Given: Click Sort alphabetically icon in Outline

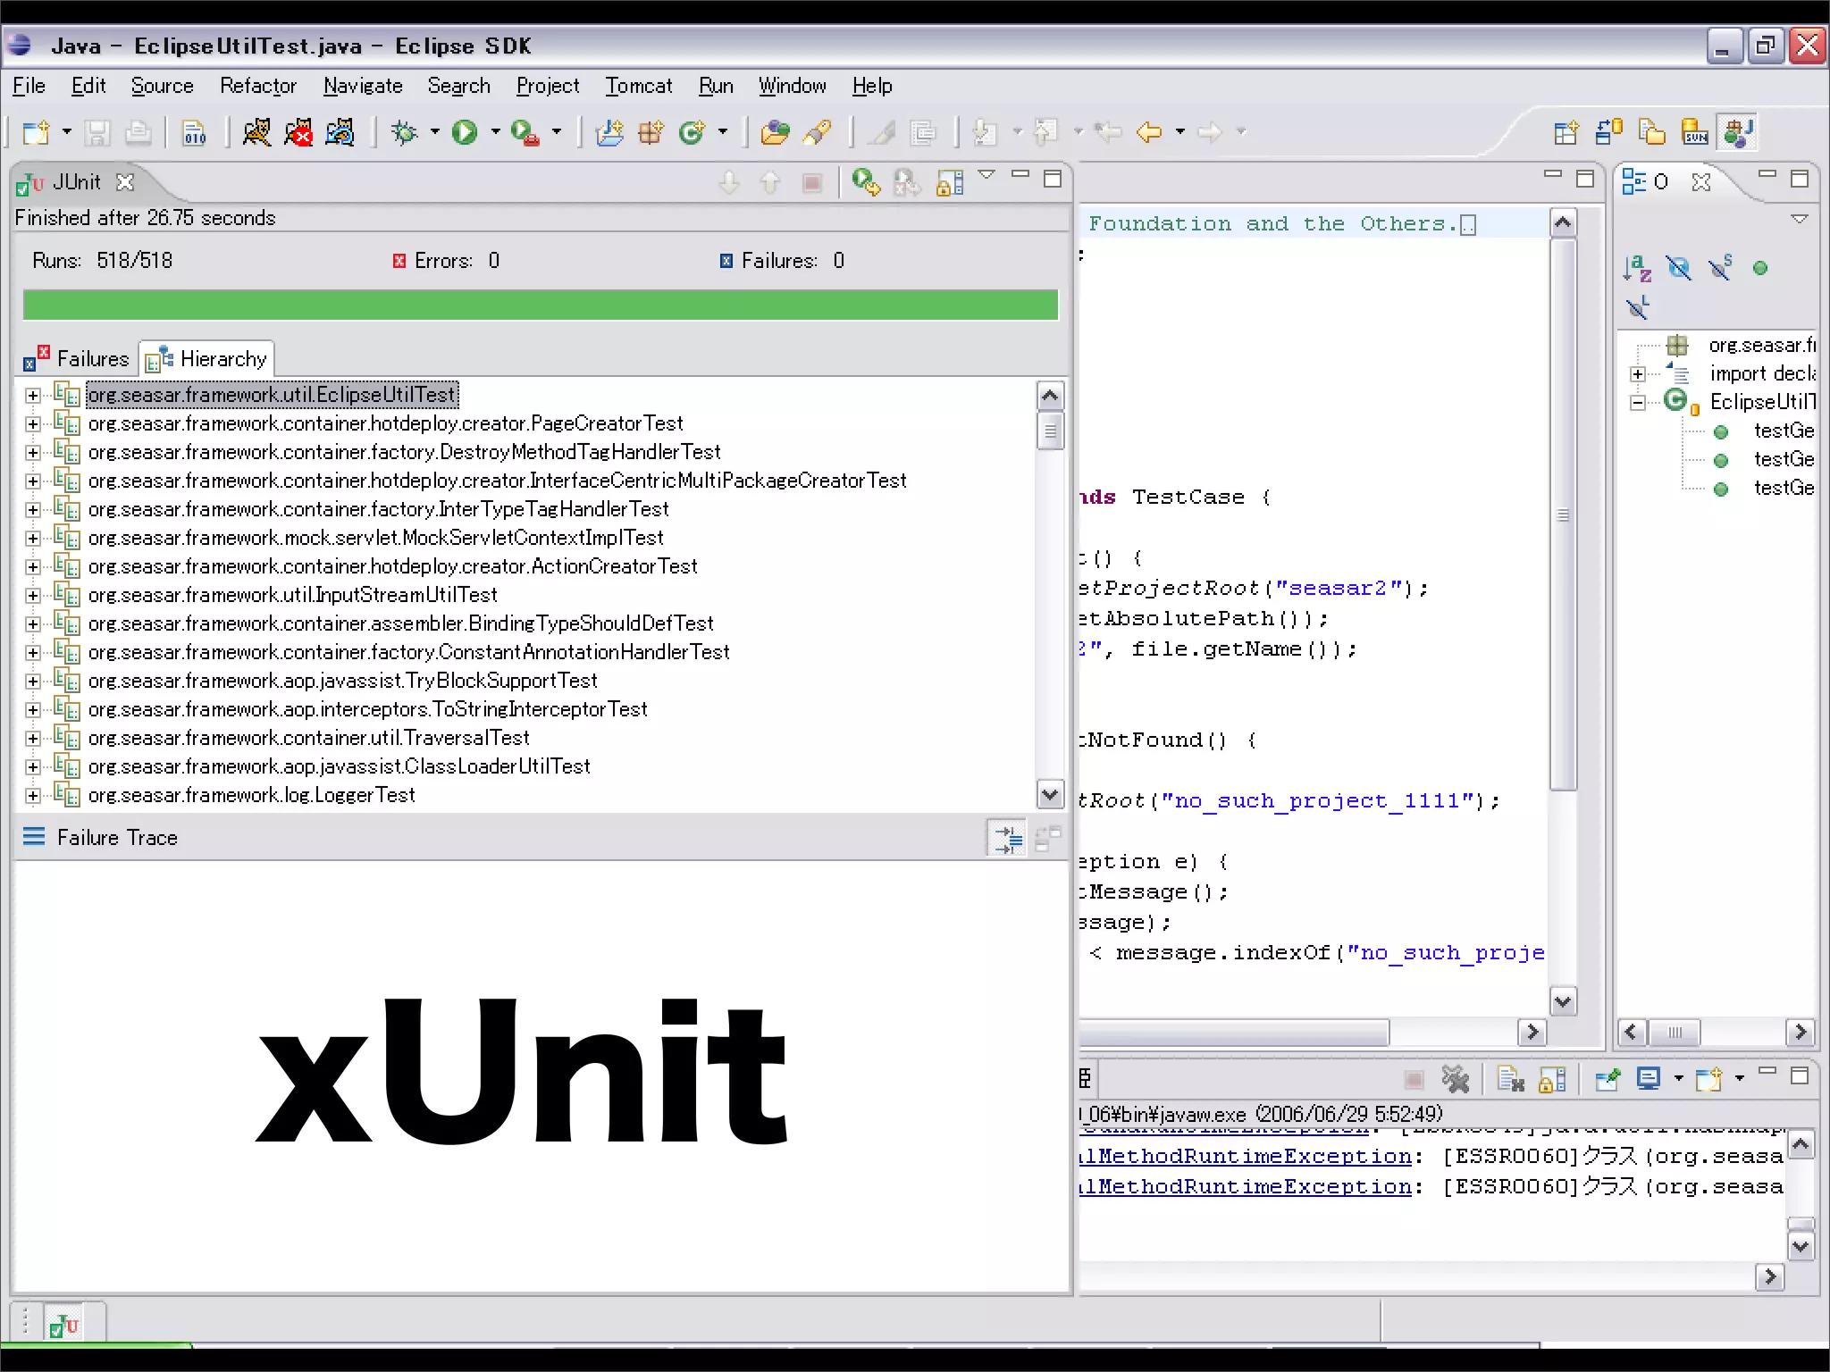Looking at the screenshot, I should click(1637, 268).
